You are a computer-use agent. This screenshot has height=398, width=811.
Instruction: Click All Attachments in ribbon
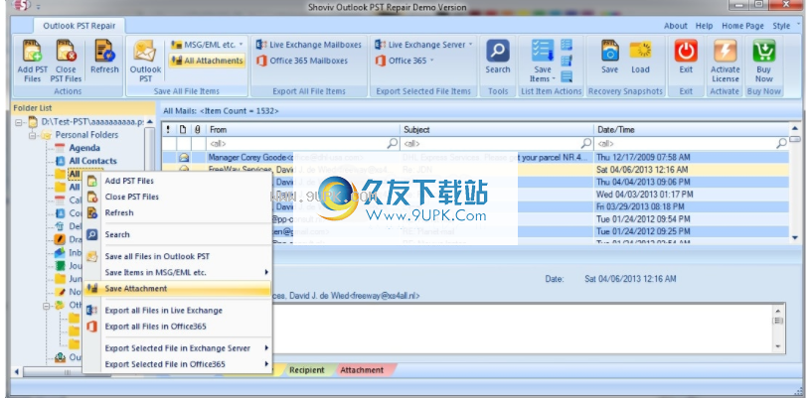click(207, 61)
